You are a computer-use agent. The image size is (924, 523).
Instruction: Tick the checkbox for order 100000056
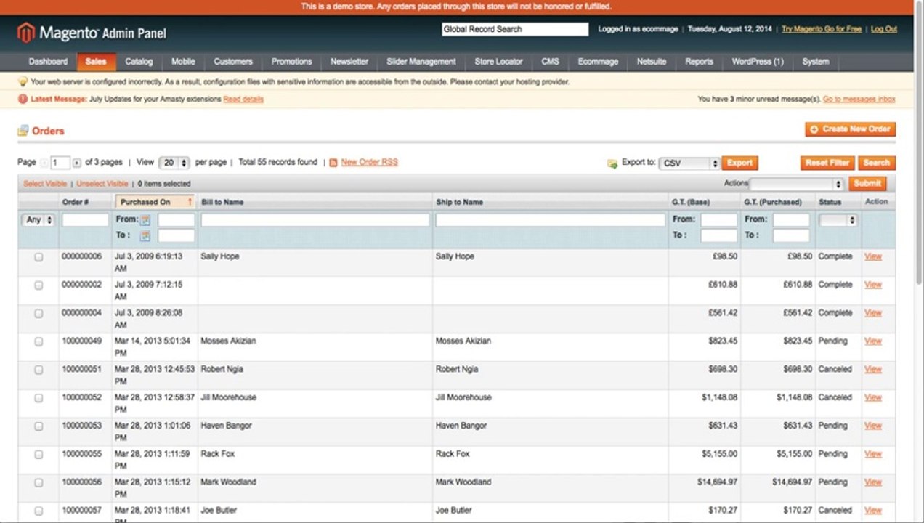[x=39, y=483]
